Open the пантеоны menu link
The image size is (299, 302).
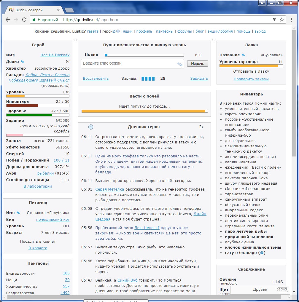(x=165, y=31)
